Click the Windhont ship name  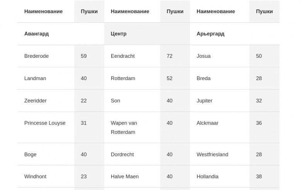pyautogui.click(x=36, y=177)
